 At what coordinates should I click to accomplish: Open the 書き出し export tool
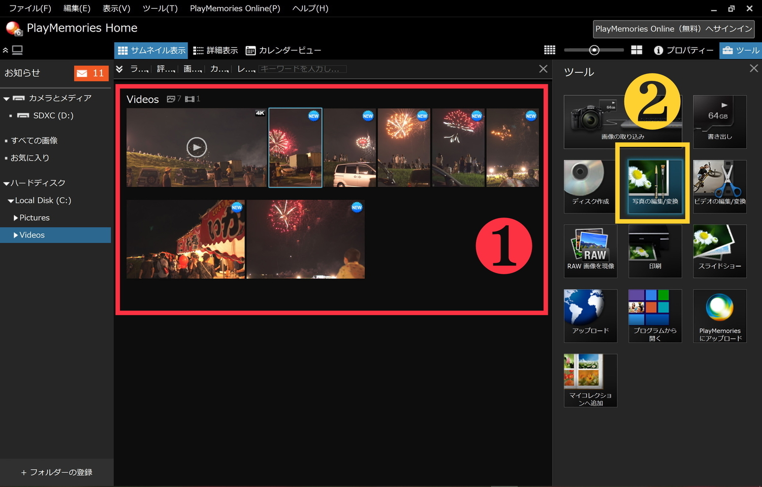720,122
